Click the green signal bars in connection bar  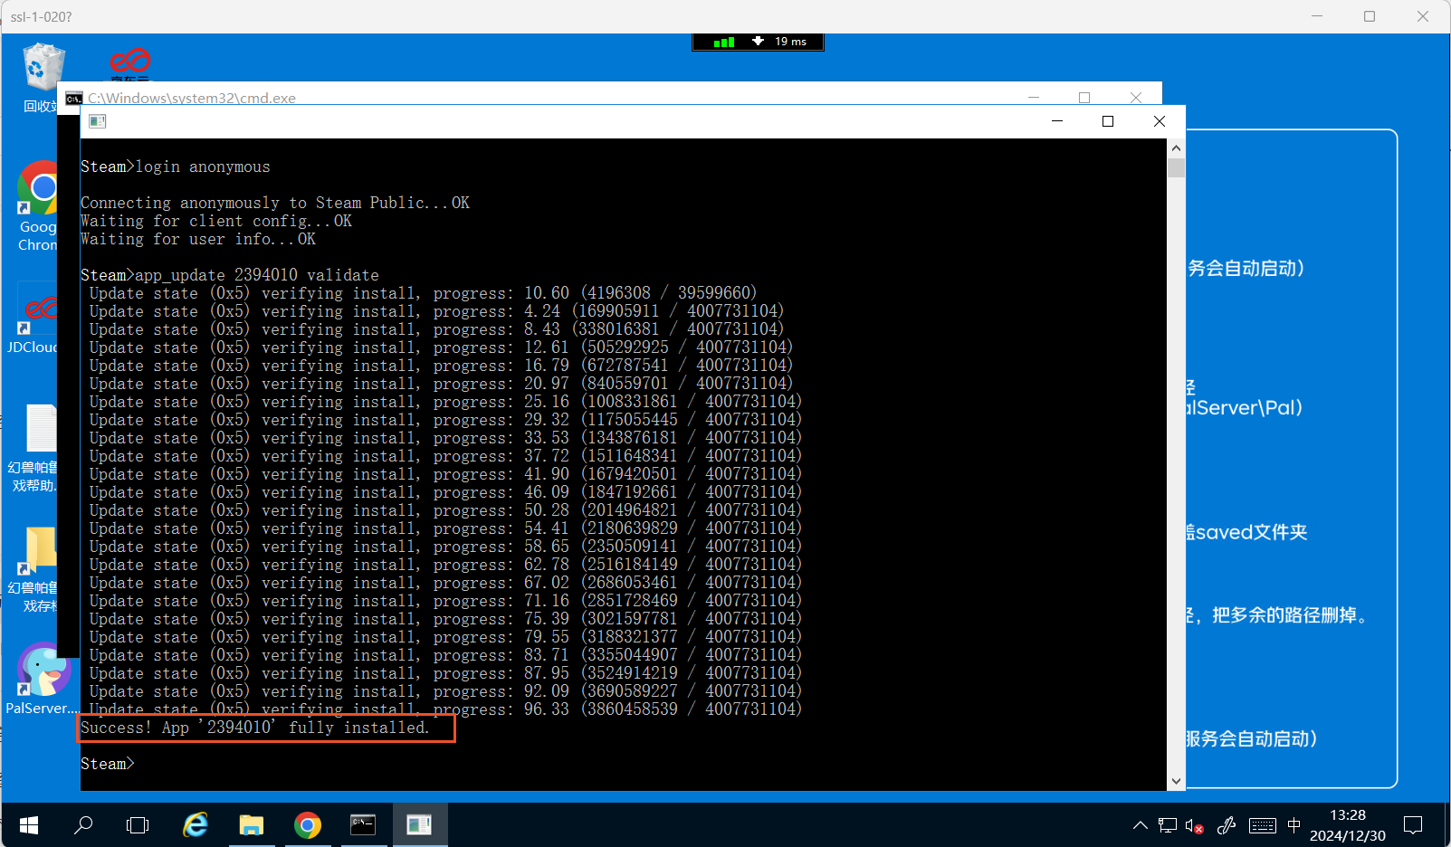point(724,42)
